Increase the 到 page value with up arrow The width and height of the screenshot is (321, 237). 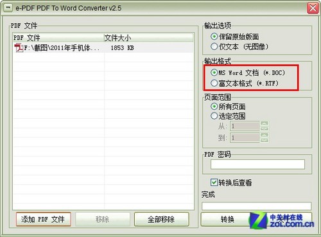pos(265,136)
